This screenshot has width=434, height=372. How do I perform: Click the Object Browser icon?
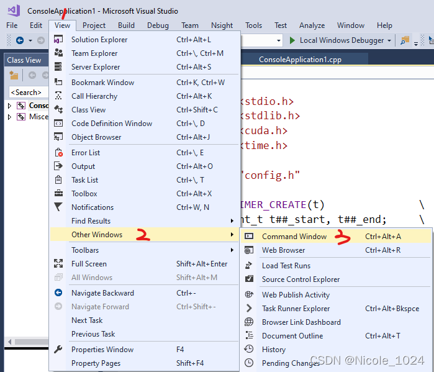(58, 137)
